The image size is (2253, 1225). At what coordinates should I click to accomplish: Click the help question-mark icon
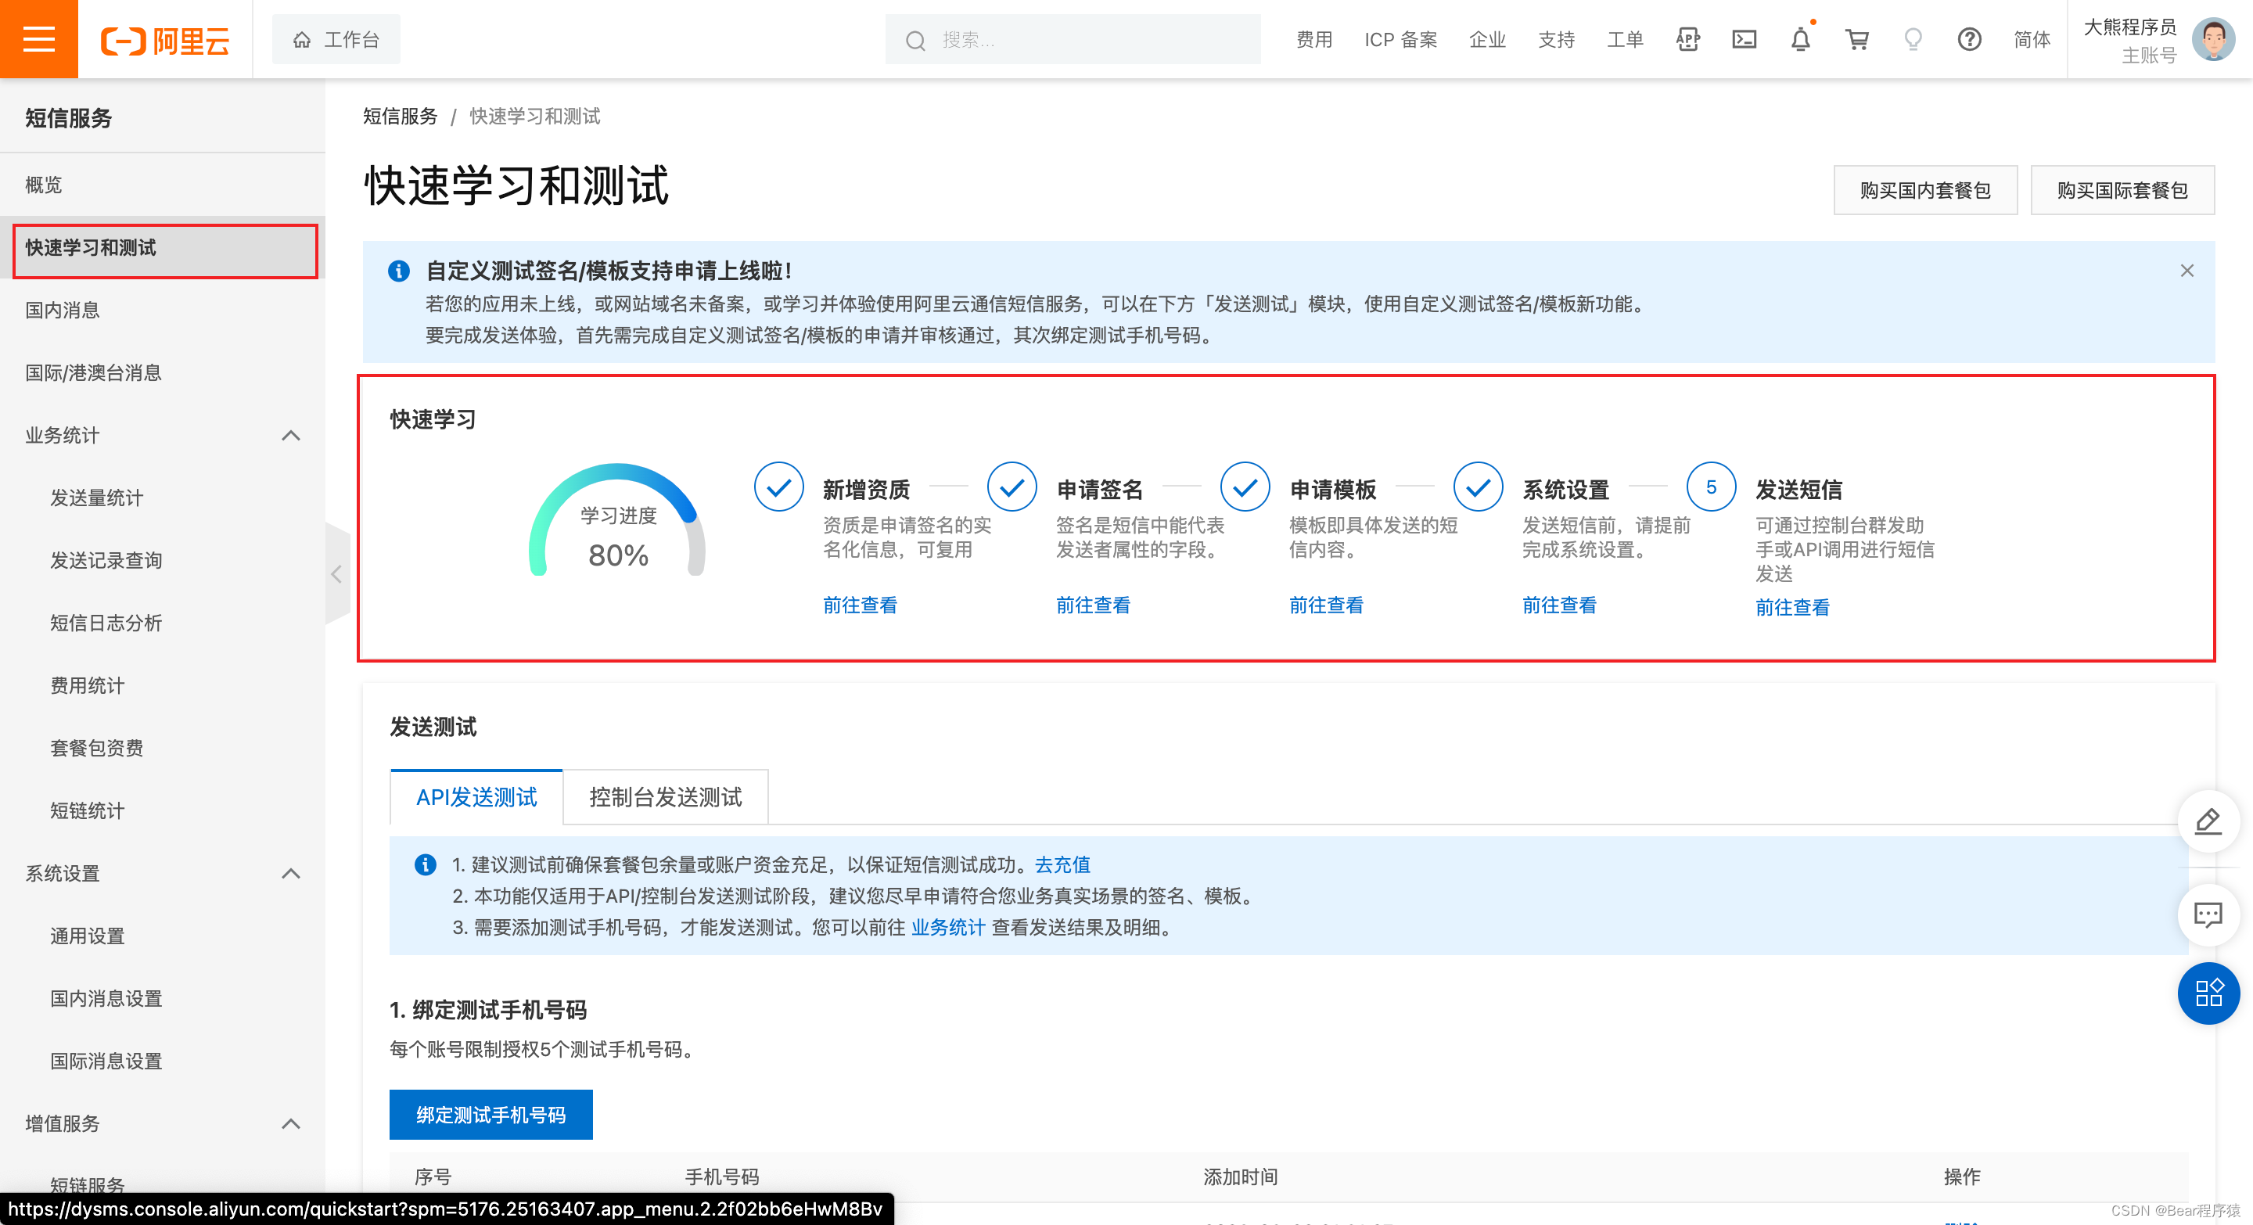click(x=1970, y=39)
